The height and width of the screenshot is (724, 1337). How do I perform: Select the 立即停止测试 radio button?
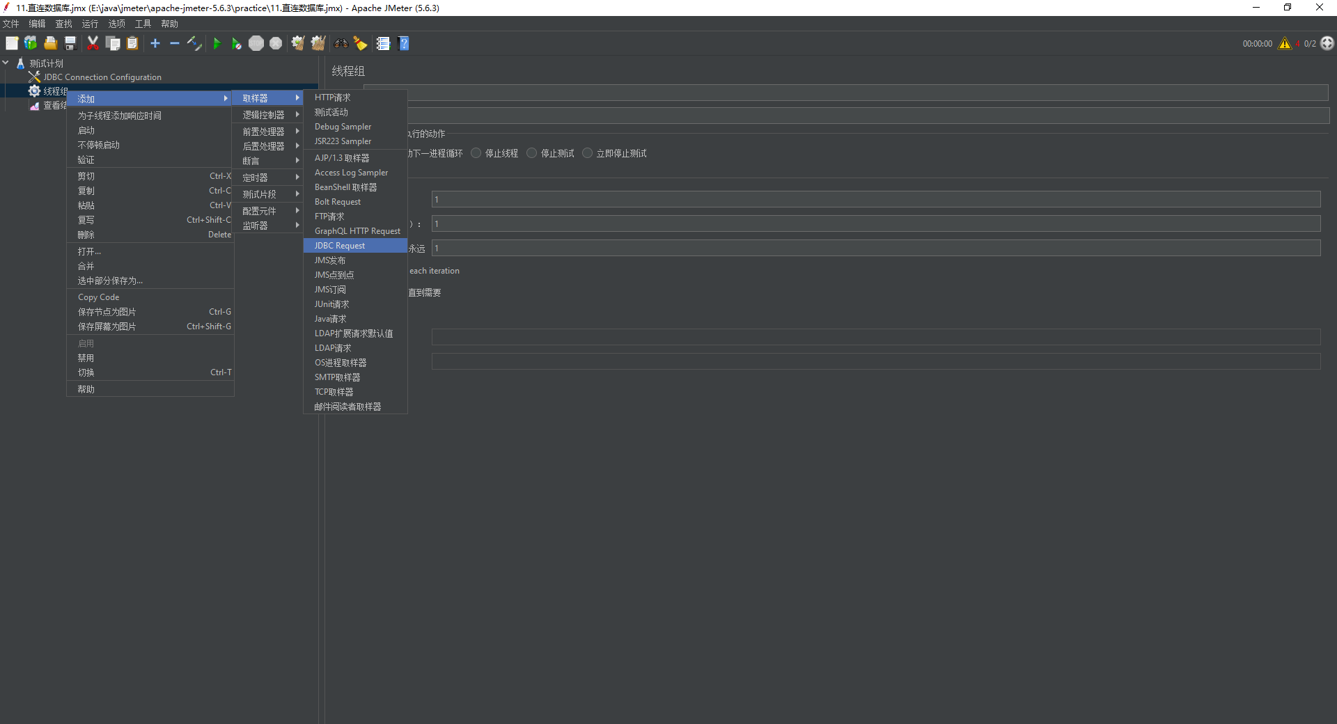click(x=588, y=153)
